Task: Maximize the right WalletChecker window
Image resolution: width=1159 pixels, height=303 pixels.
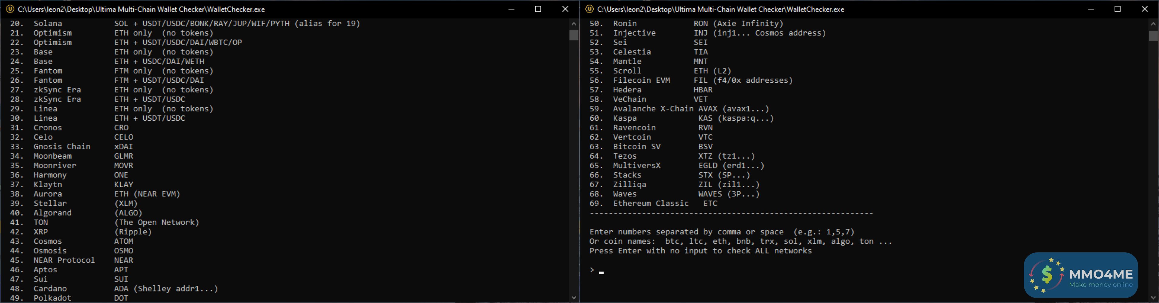Action: point(1117,9)
